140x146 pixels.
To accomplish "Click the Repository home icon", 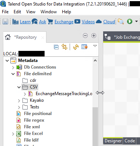I will pos(8,37).
